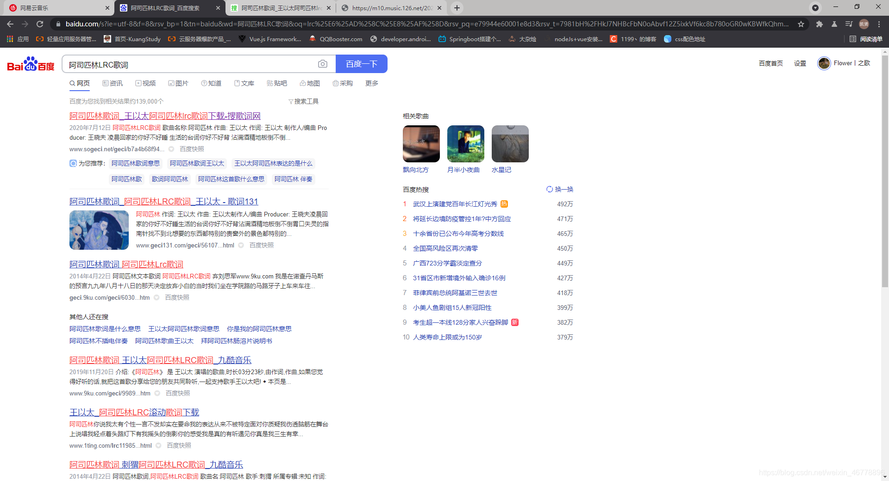Open 水星记 related song cover
Viewport: 889px width, 481px height.
pyautogui.click(x=510, y=144)
